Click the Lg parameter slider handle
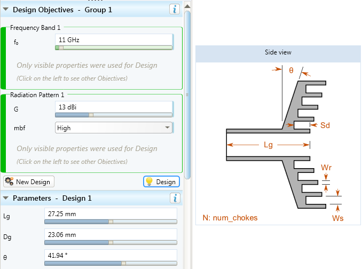 (x=111, y=221)
